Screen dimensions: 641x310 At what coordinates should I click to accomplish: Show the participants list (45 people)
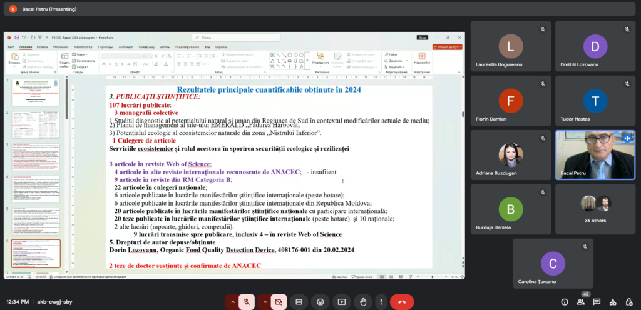tap(582, 302)
